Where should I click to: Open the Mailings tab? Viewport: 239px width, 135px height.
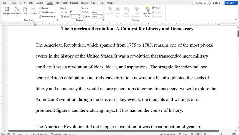click(74, 3)
